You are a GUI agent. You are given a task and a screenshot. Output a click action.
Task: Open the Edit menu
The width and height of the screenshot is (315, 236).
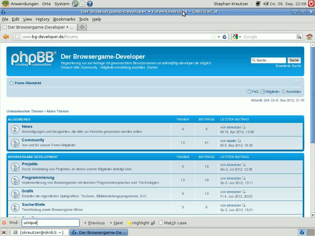pyautogui.click(x=15, y=19)
